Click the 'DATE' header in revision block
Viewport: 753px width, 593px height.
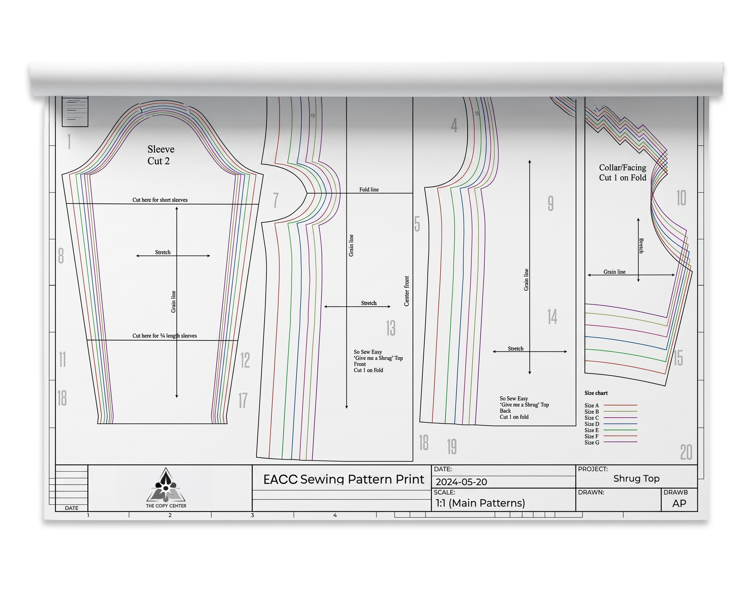[x=72, y=508]
